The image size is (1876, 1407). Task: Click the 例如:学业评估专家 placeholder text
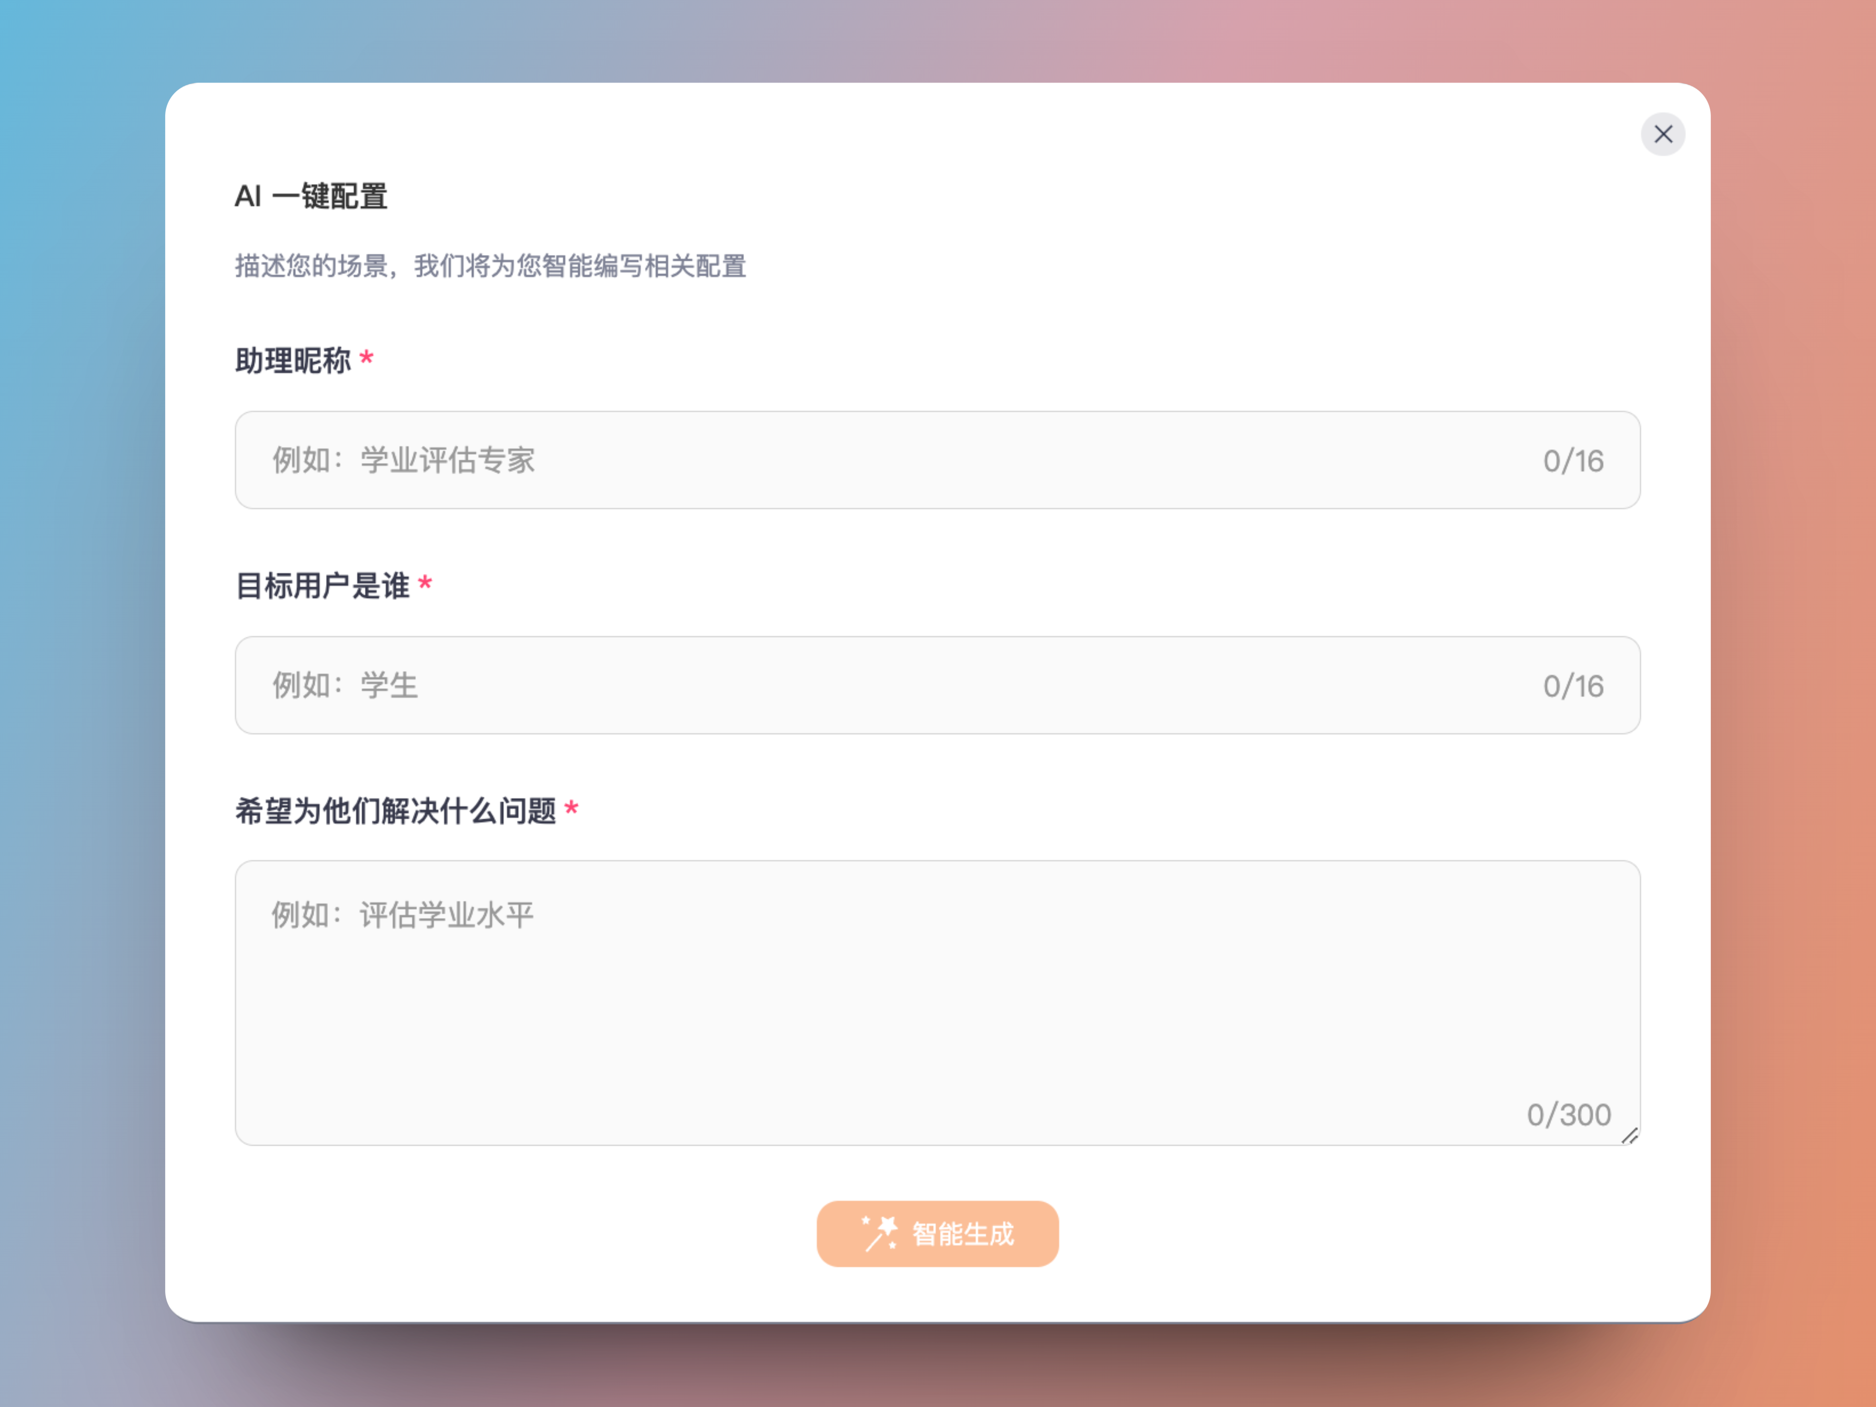404,461
